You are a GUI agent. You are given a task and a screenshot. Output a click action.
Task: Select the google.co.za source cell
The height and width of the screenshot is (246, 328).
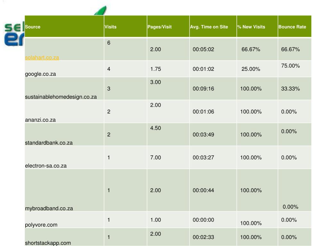pos(64,69)
